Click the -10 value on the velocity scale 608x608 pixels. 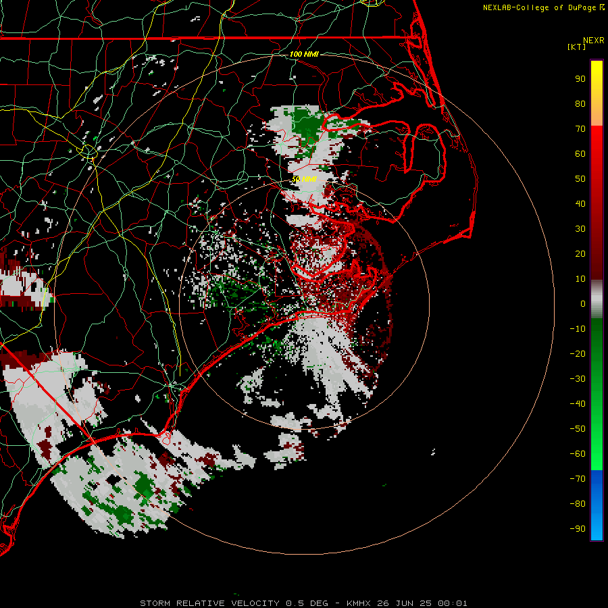578,329
